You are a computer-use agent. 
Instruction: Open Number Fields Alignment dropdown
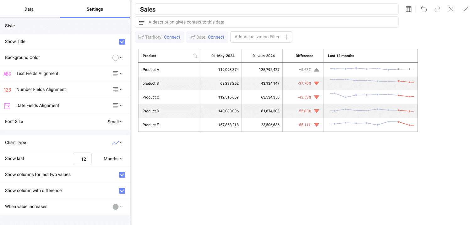pos(117,90)
